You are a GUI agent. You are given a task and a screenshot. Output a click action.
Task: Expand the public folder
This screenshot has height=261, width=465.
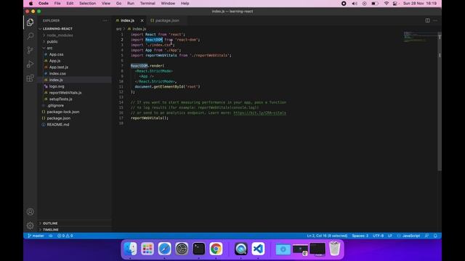point(52,42)
